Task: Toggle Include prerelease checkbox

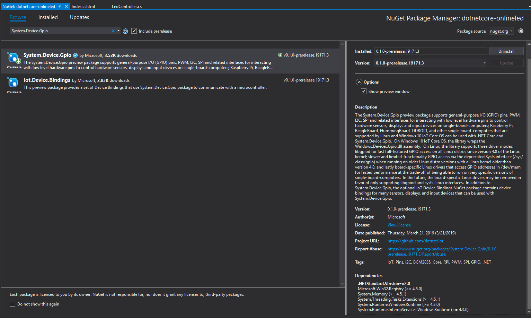Action: coord(134,31)
